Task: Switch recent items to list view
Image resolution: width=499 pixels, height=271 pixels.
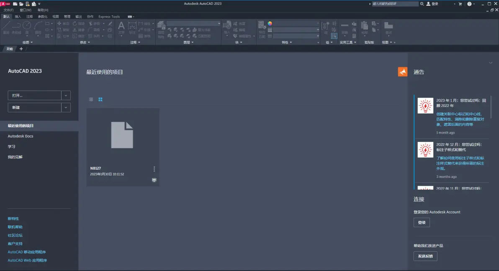Action: 91,99
